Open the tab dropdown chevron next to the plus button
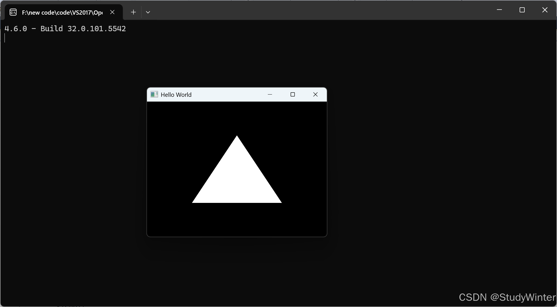The width and height of the screenshot is (557, 307). (148, 12)
